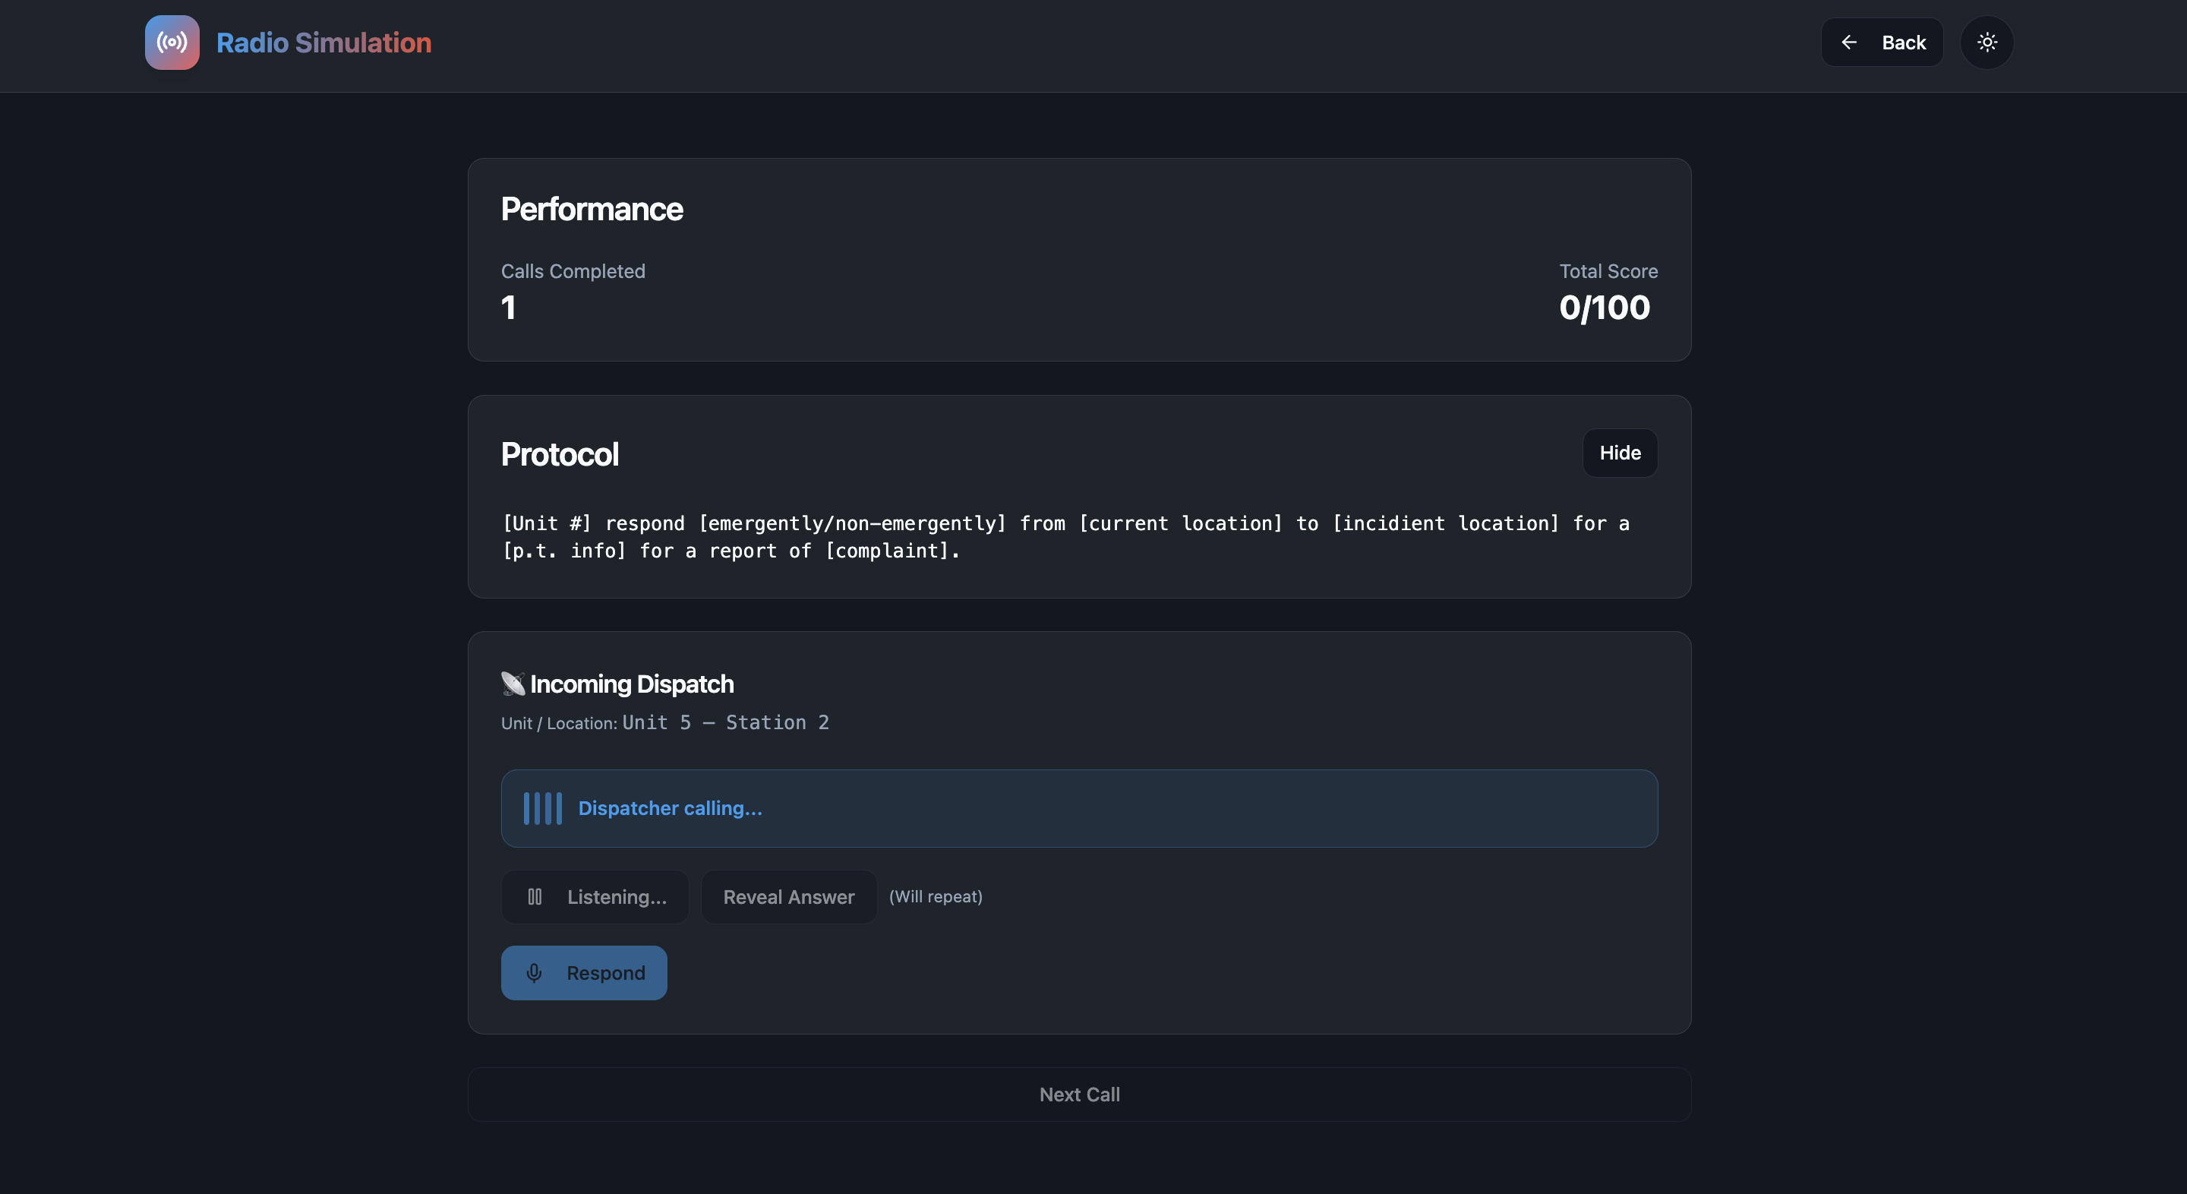Select the Unit 5 — Station 2 label

pyautogui.click(x=725, y=722)
